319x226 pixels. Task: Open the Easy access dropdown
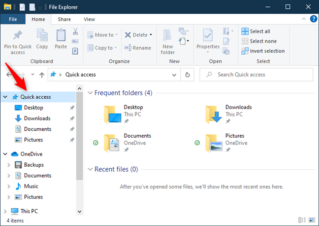(184, 31)
